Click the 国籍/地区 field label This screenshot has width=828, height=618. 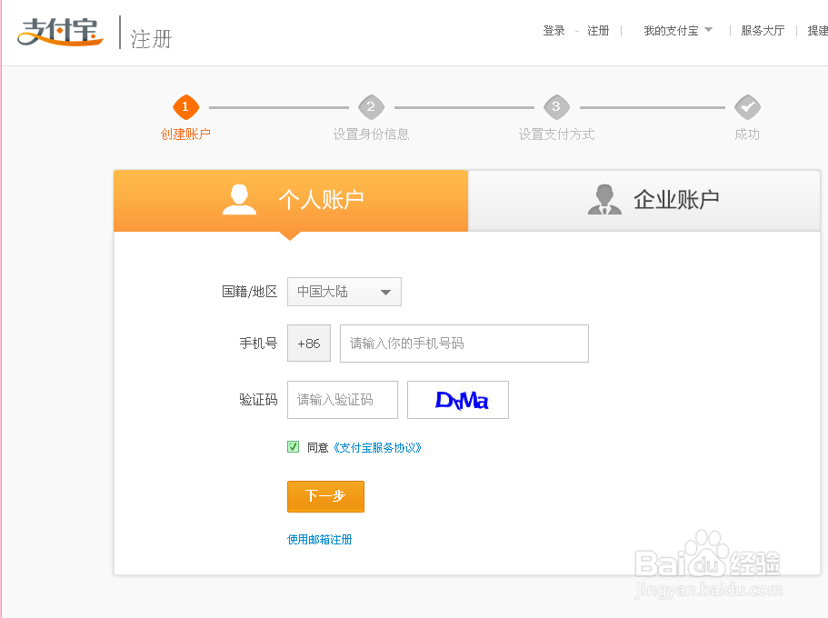coord(249,292)
